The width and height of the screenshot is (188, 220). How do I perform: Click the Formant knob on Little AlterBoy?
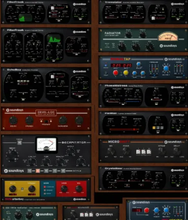pos(32,188)
